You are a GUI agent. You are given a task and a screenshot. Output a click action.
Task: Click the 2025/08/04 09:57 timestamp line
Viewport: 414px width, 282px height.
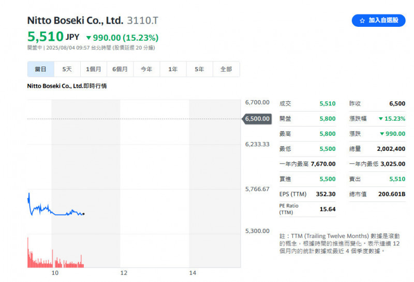[x=91, y=48]
